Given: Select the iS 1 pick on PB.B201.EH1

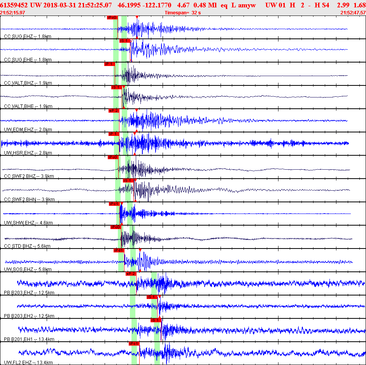Looking at the screenshot, I should [x=156, y=320].
